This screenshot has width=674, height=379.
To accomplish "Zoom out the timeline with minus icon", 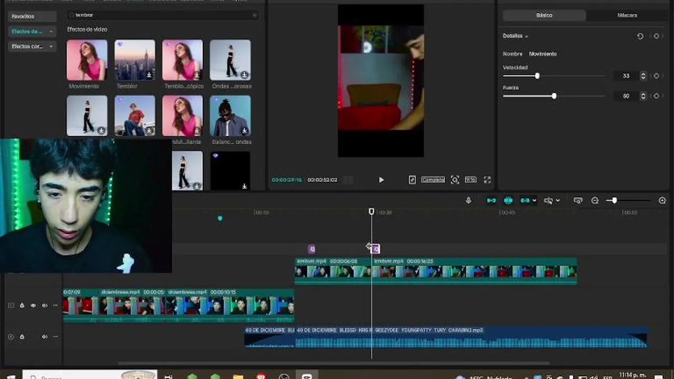I will (595, 201).
